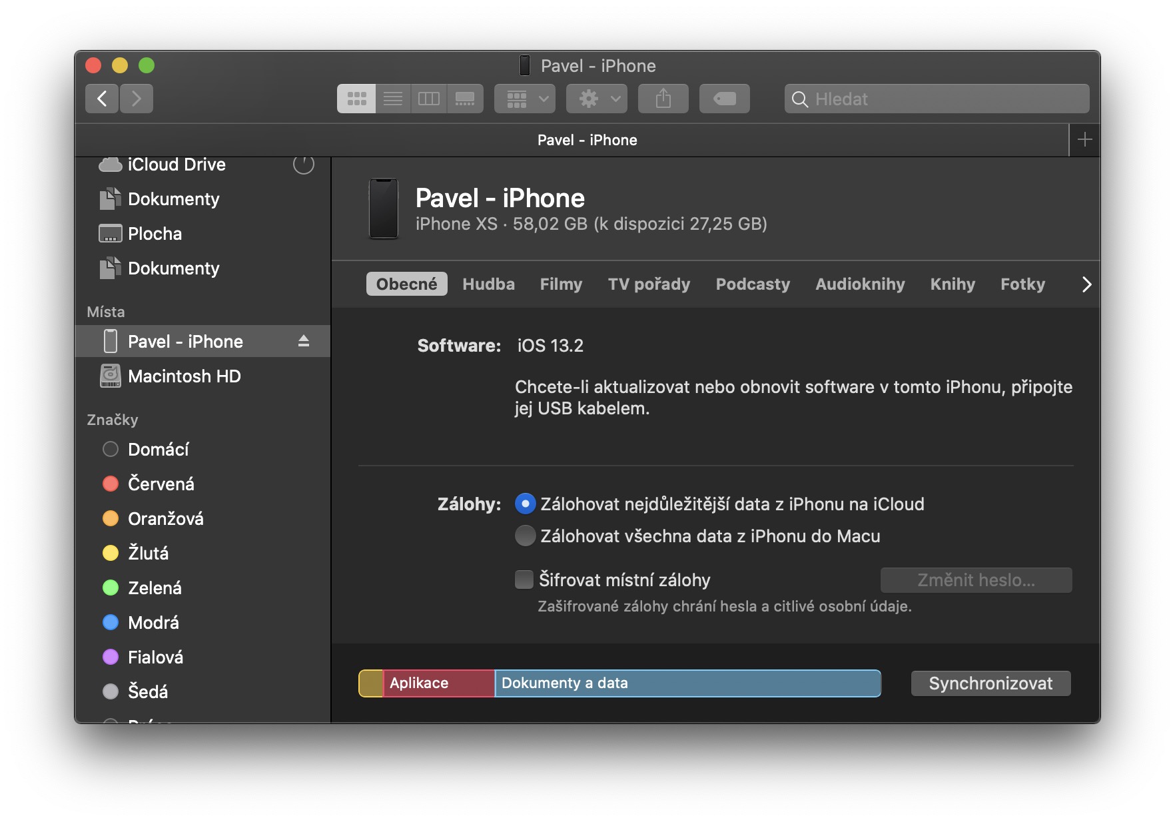Select backup all data to Mac option
Viewport: 1175px width, 822px height.
coord(526,536)
